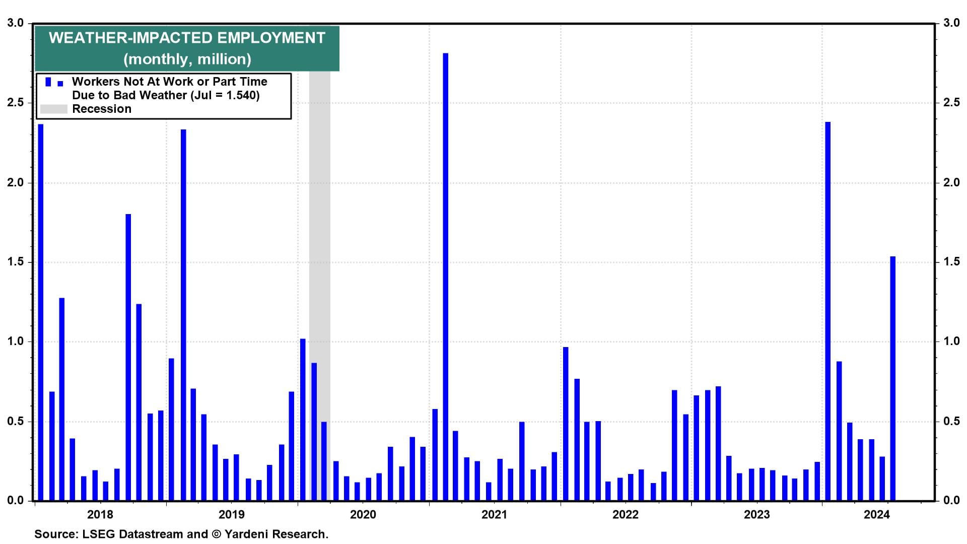
Task: Click the first bar at chart start
Action: 41,312
